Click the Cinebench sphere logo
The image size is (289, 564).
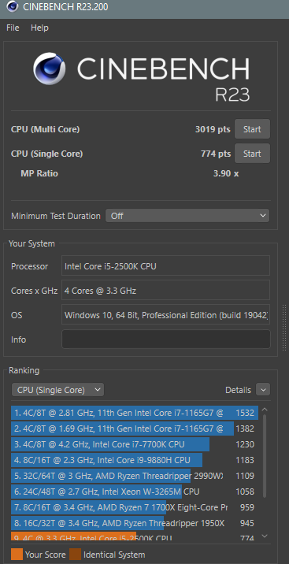pos(50,69)
